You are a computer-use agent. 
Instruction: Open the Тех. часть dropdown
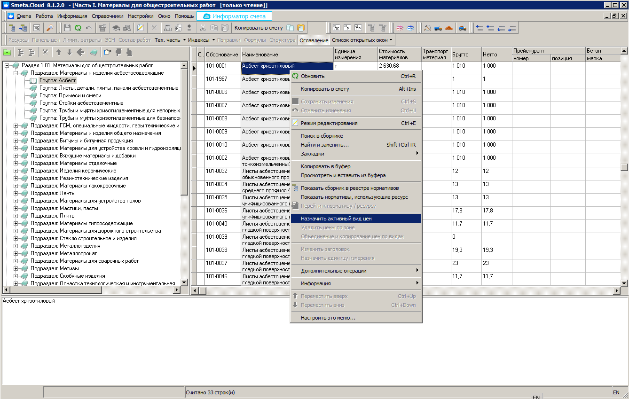click(x=170, y=40)
